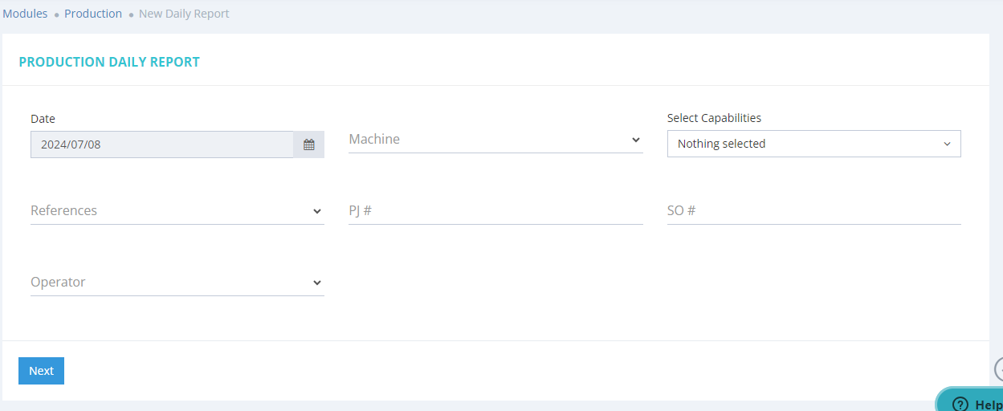Click the question mark Help icon

[960, 404]
